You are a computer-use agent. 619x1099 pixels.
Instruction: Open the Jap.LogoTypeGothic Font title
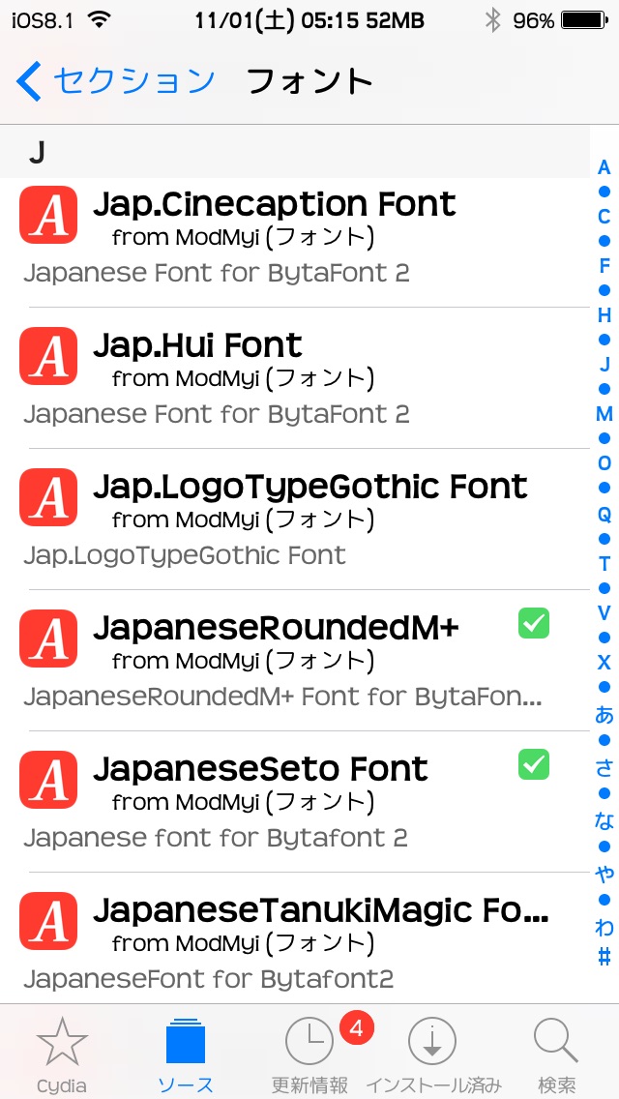309,488
